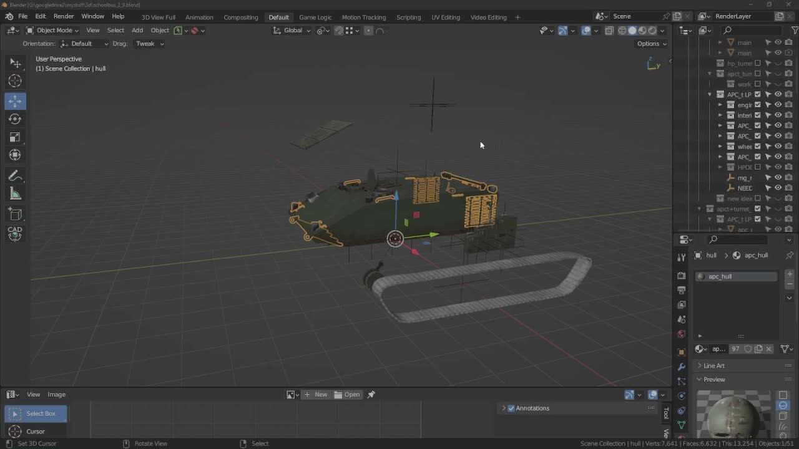Viewport: 799px width, 449px height.
Task: Choose the Move tool
Action: point(15,101)
